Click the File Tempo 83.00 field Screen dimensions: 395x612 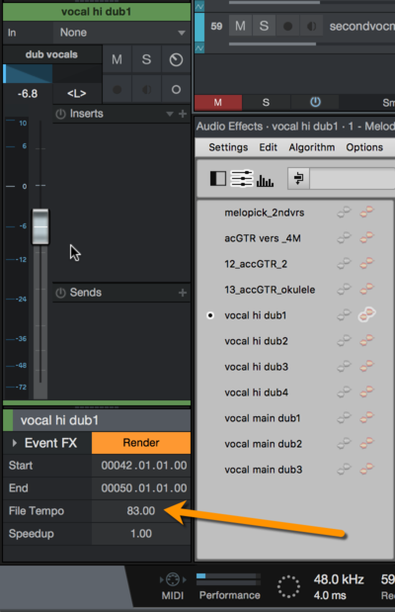(141, 511)
